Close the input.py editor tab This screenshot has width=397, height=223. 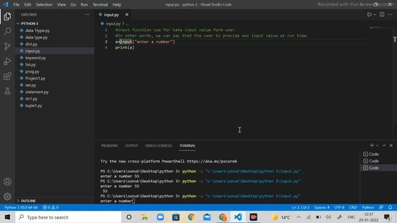pos(127,15)
